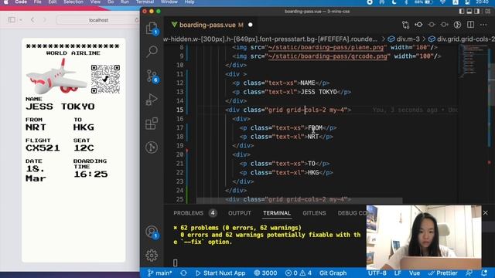Toggle Safari sidebar button

click(x=12, y=20)
